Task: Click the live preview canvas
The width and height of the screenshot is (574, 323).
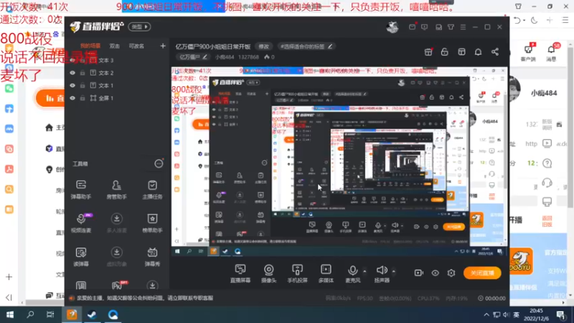Action: tap(339, 161)
